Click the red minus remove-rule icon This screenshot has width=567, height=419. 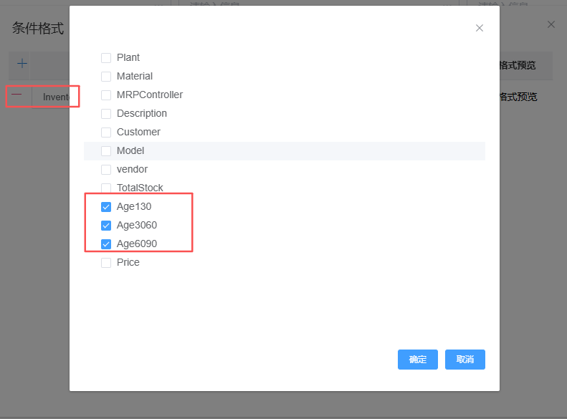16,95
